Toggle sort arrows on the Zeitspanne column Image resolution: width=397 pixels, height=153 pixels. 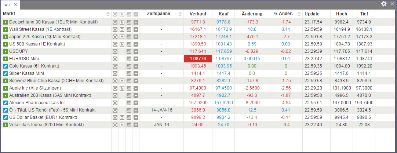(x=180, y=14)
